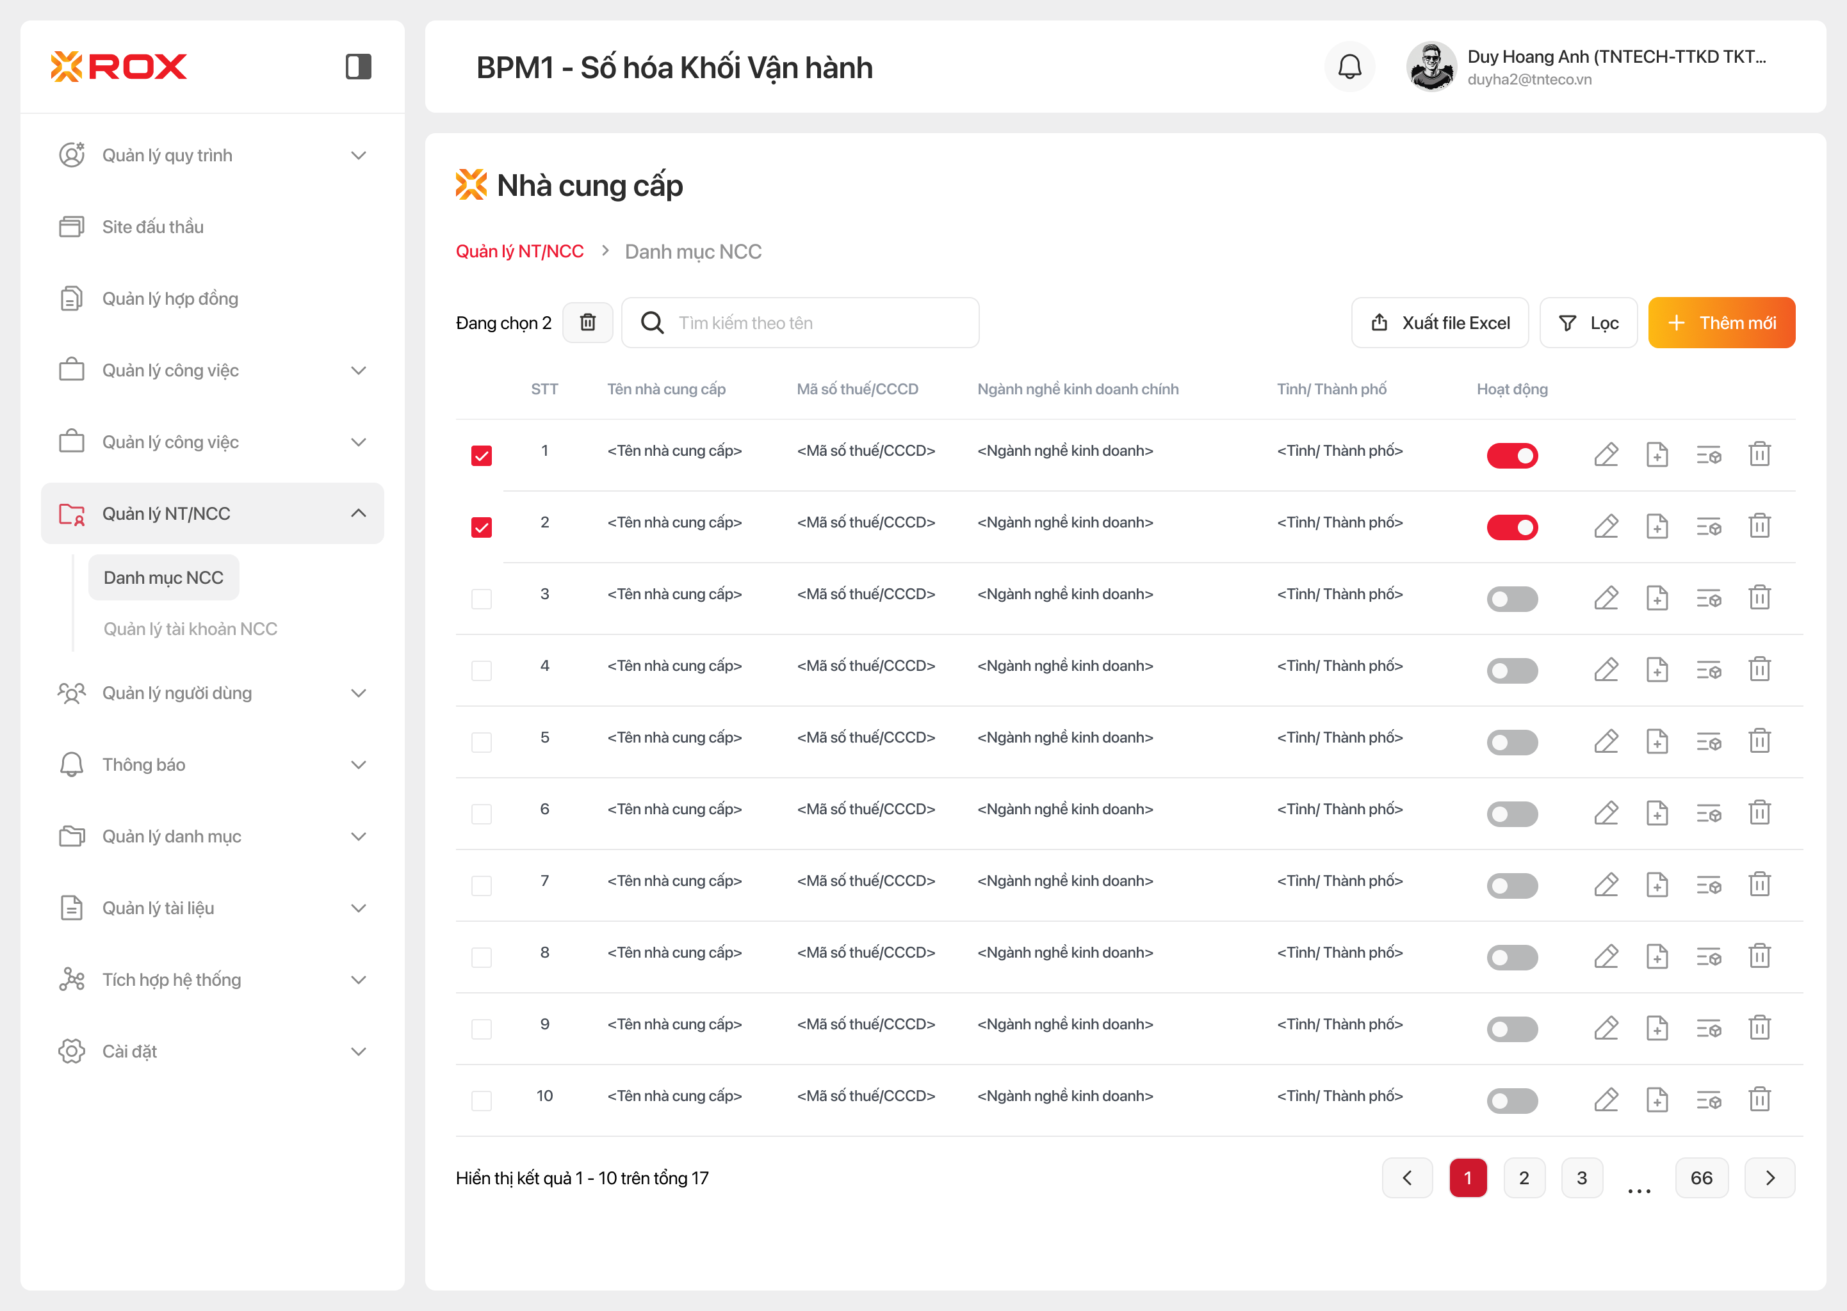The width and height of the screenshot is (1847, 1311).
Task: Uncheck the checkbox for row 1
Action: pos(482,456)
